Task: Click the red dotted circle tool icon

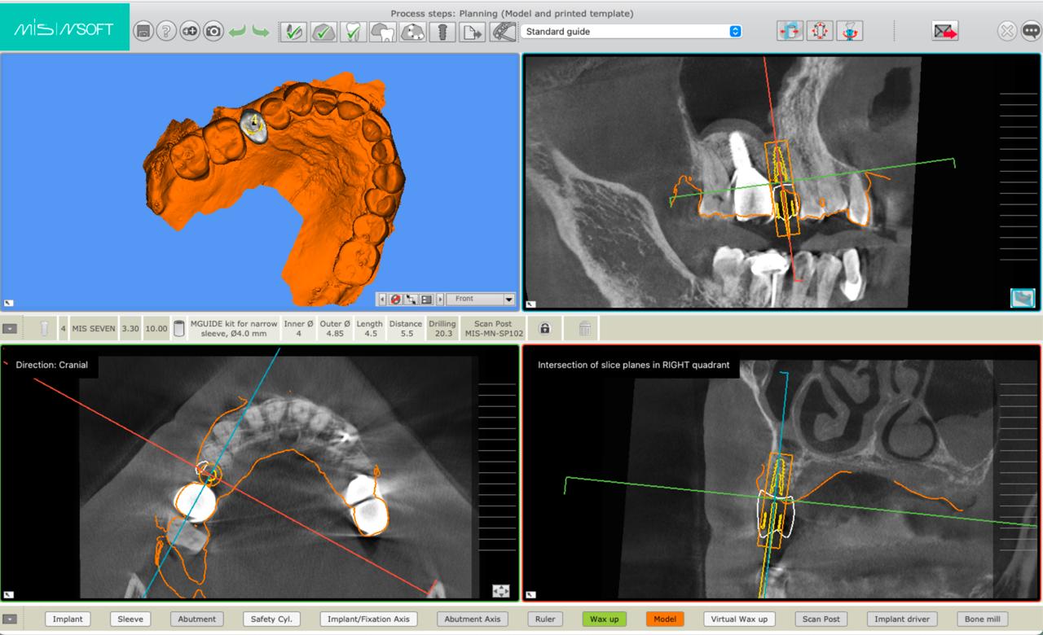Action: pyautogui.click(x=820, y=31)
